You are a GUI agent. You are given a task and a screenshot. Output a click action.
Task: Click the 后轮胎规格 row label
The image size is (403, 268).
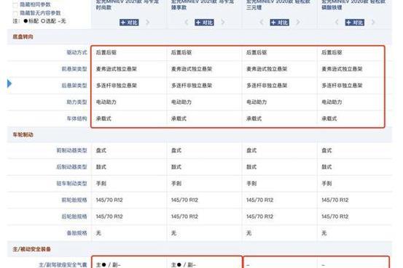click(x=74, y=216)
